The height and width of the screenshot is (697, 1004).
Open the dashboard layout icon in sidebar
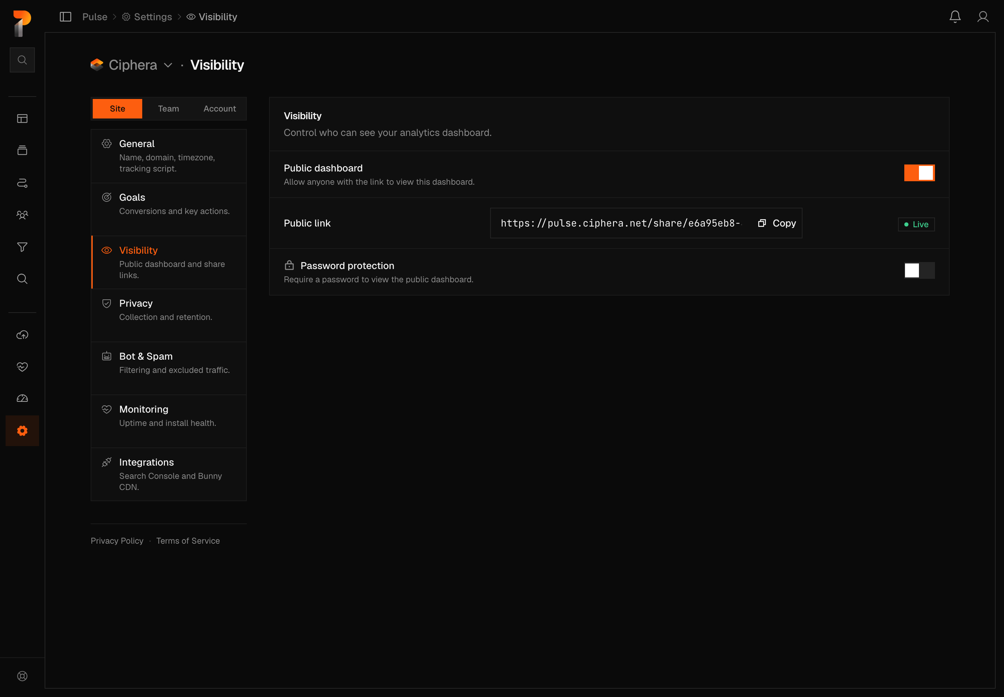22,118
